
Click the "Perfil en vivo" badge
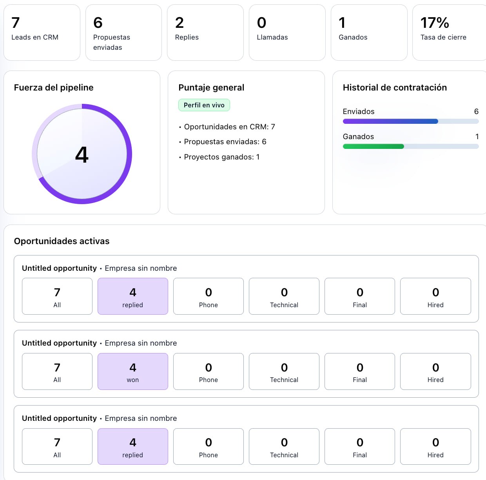(204, 105)
